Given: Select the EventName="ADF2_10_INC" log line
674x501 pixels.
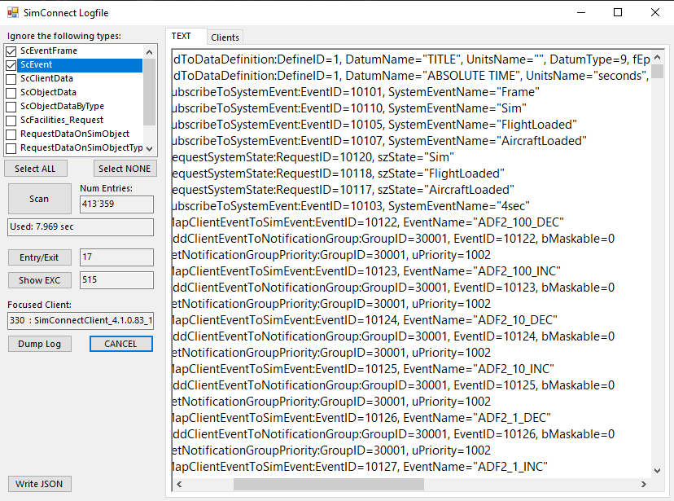Looking at the screenshot, I should pyautogui.click(x=363, y=369).
